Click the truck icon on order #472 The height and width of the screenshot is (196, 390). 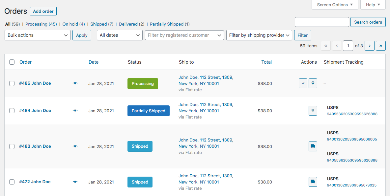click(x=313, y=182)
